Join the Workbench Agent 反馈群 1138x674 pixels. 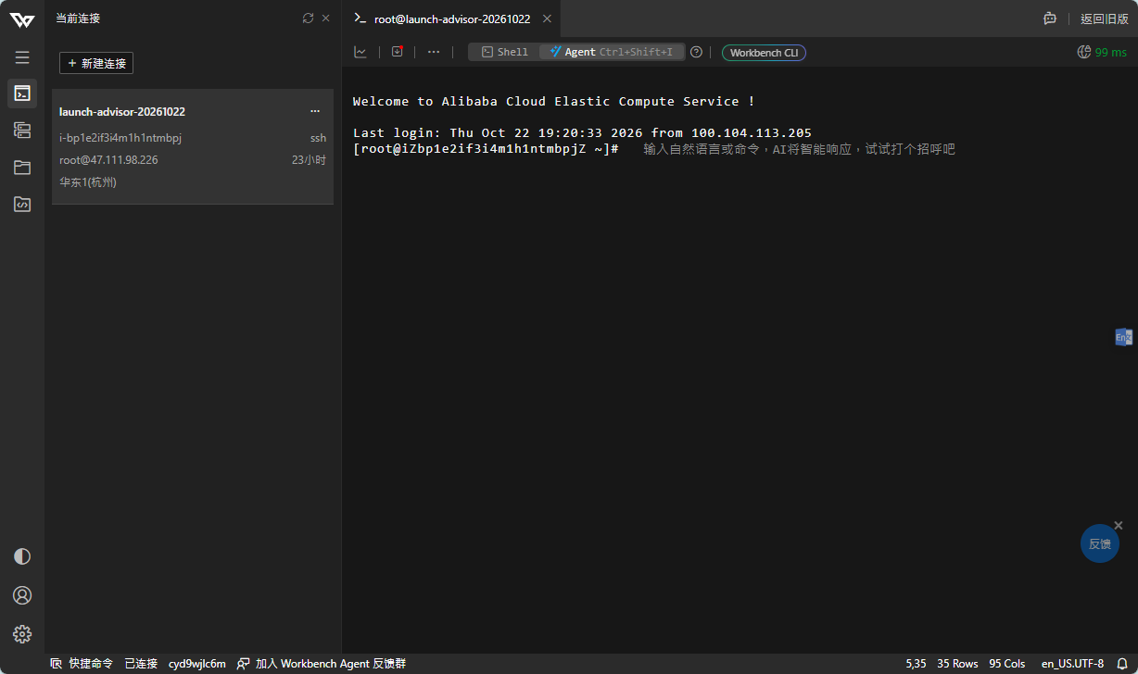[x=322, y=664]
